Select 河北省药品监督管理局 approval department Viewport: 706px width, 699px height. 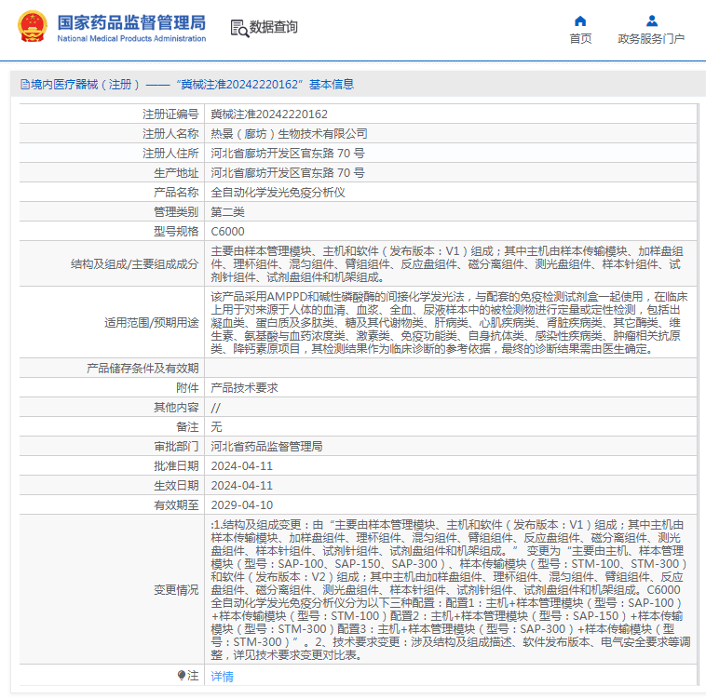click(266, 447)
